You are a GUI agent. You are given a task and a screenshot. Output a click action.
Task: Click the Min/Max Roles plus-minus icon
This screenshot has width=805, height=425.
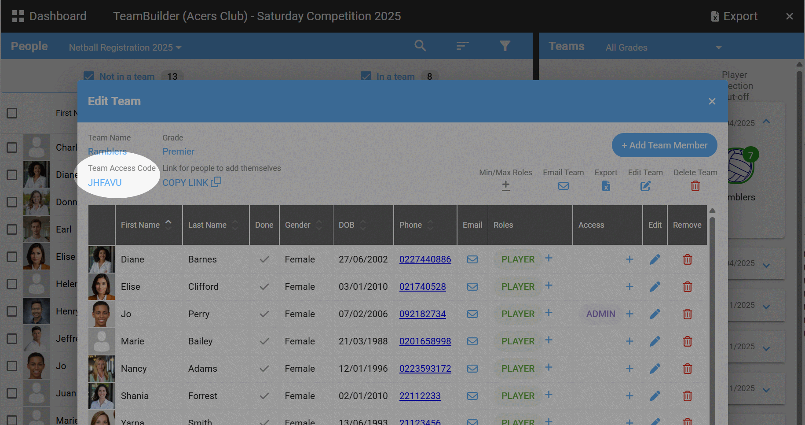505,186
